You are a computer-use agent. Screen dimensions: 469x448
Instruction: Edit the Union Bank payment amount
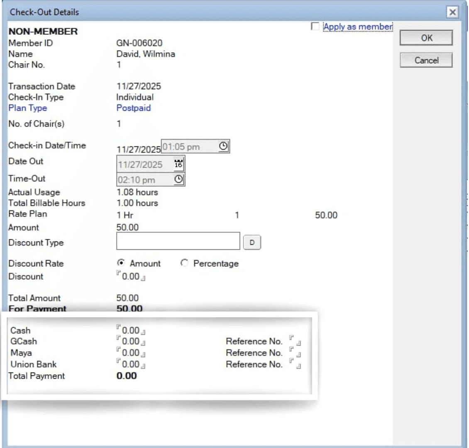(131, 364)
